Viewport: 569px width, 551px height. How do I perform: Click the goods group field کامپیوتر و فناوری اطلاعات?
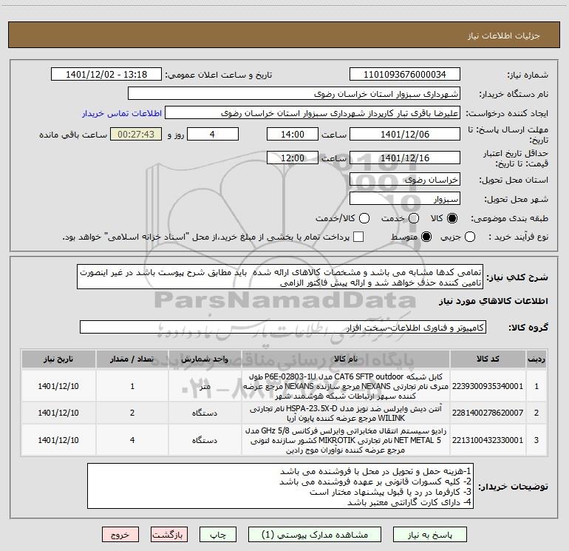tap(283, 327)
